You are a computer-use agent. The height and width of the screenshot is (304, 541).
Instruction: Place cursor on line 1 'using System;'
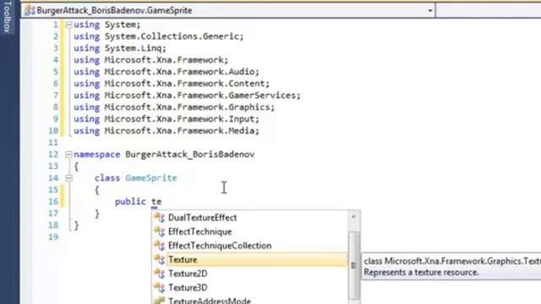[x=107, y=24]
